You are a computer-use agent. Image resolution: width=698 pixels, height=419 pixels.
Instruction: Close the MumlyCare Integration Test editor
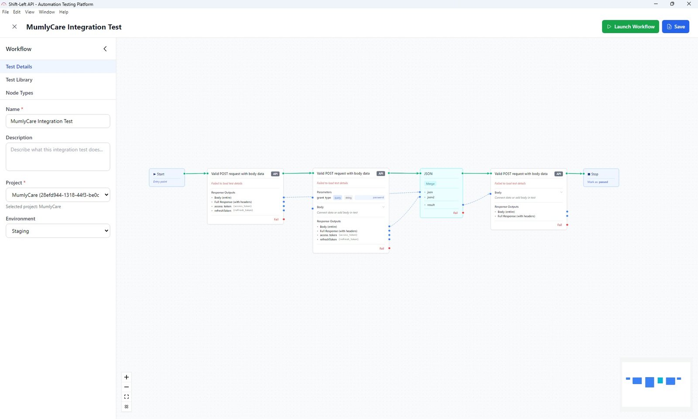[x=14, y=27]
